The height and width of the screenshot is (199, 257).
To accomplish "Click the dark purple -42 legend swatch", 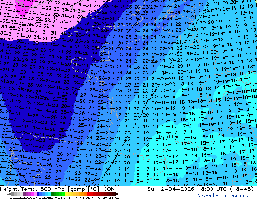I will pyautogui.click(x=24, y=194).
